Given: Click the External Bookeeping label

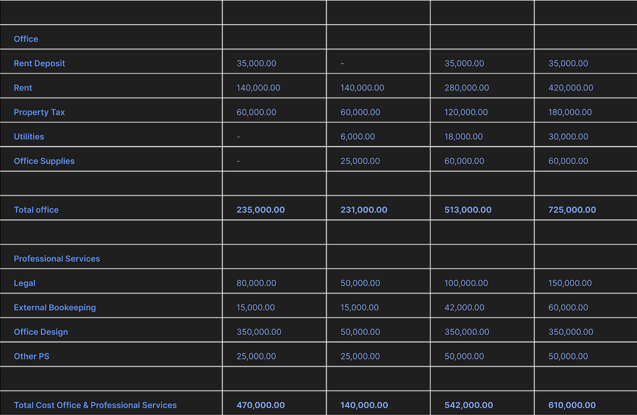Looking at the screenshot, I should [55, 308].
